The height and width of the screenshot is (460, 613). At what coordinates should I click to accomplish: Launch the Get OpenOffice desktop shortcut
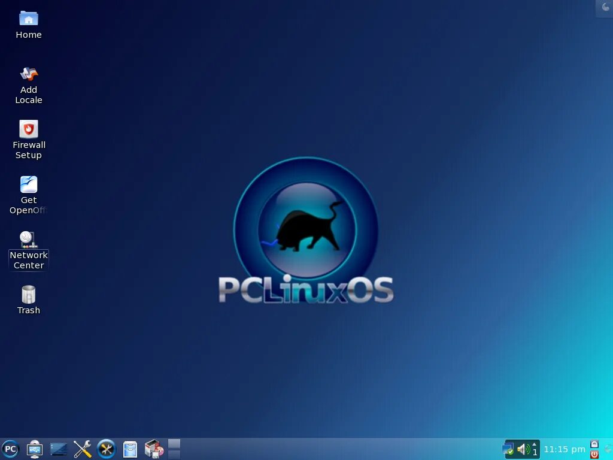coord(29,195)
